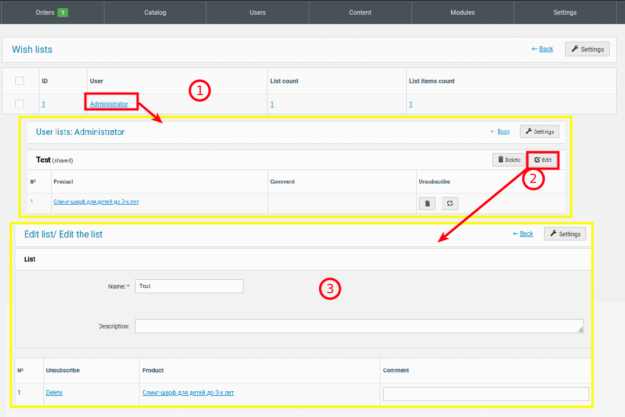Click the List count column header

point(284,81)
